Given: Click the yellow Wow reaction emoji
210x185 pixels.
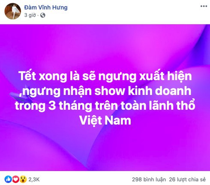Looking at the screenshot, I should [x=23, y=179].
